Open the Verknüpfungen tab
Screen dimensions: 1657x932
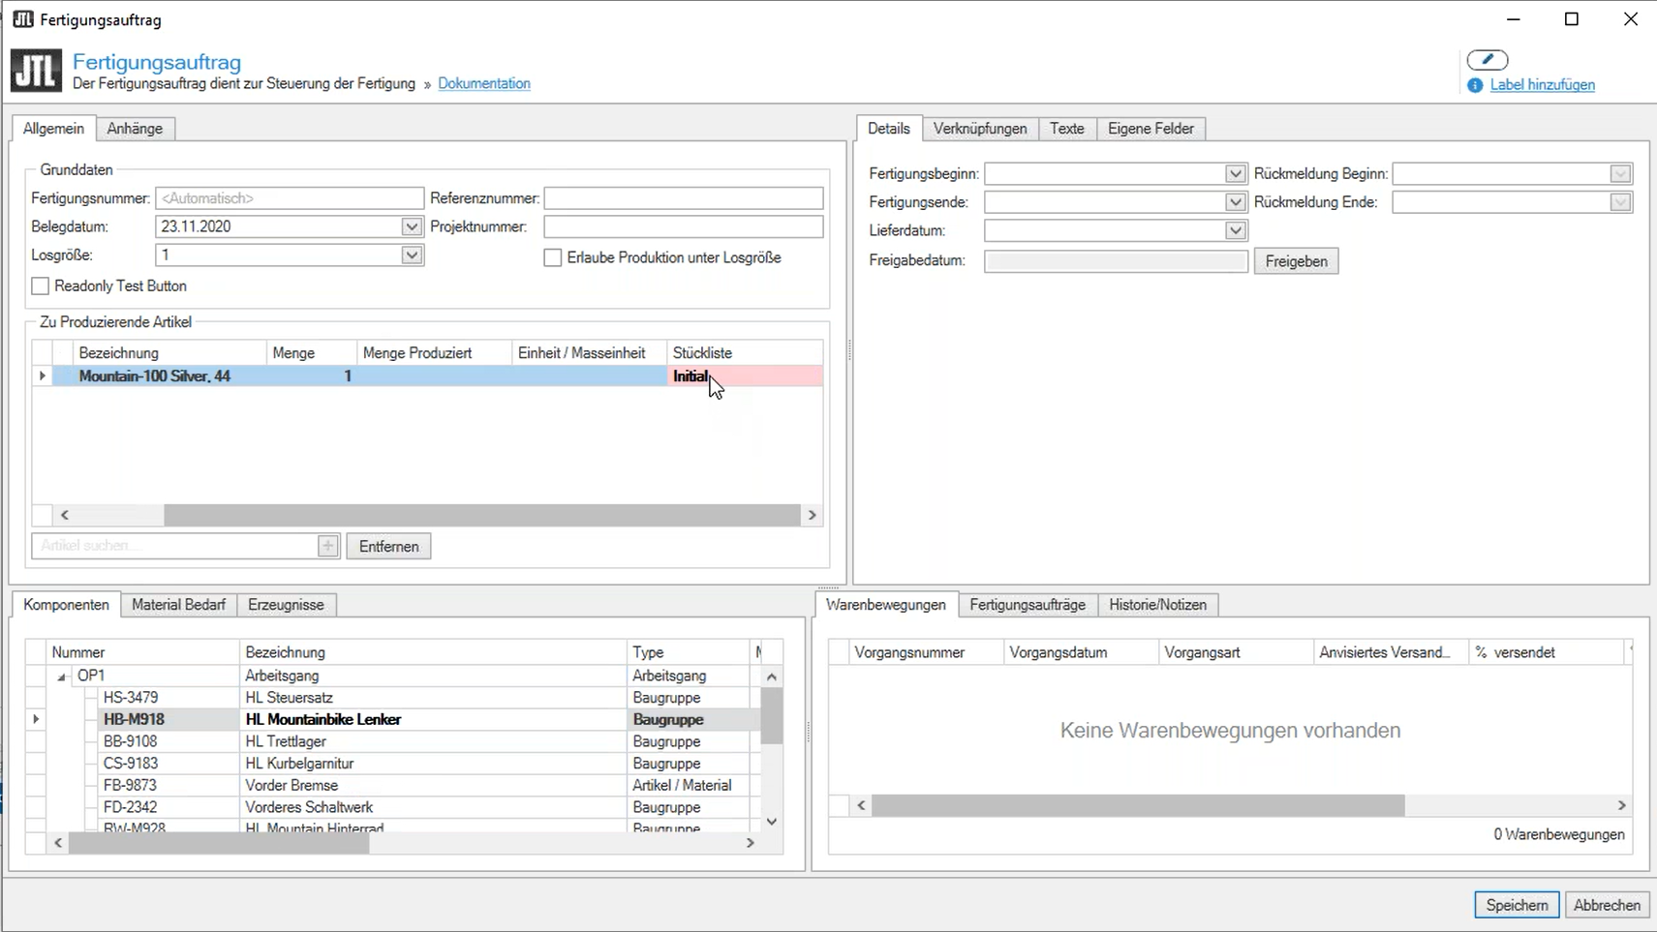point(980,129)
